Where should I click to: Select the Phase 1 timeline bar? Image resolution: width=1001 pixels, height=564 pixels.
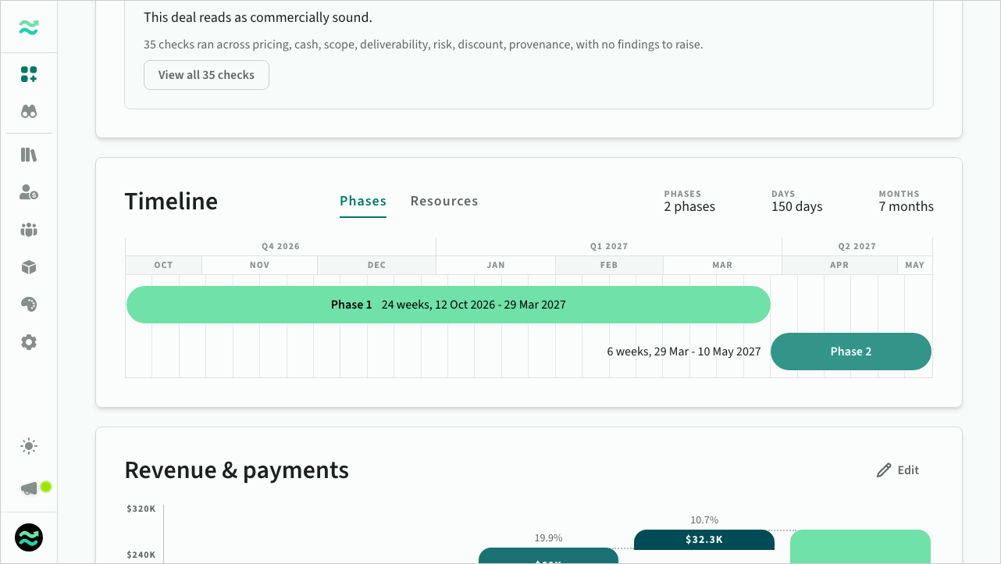pos(448,305)
